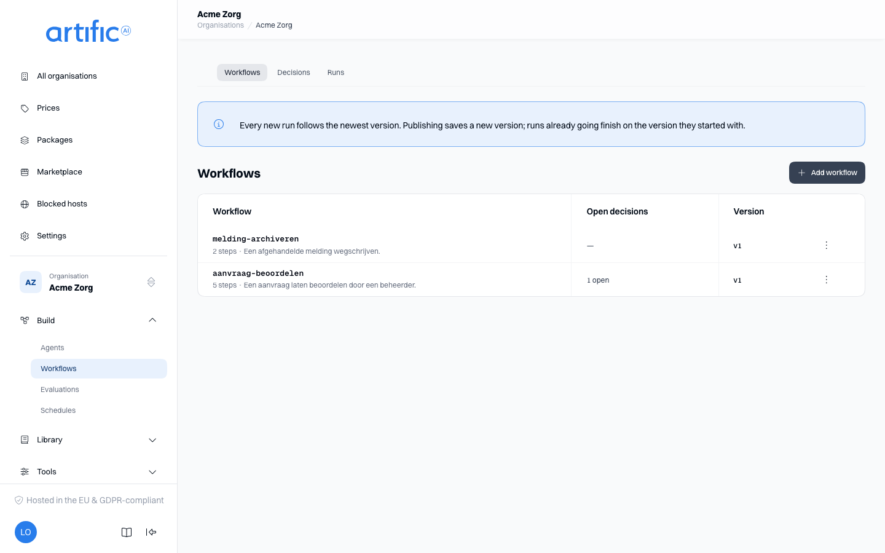885x553 pixels.
Task: Open All organisations in sidebar
Action: pos(88,76)
